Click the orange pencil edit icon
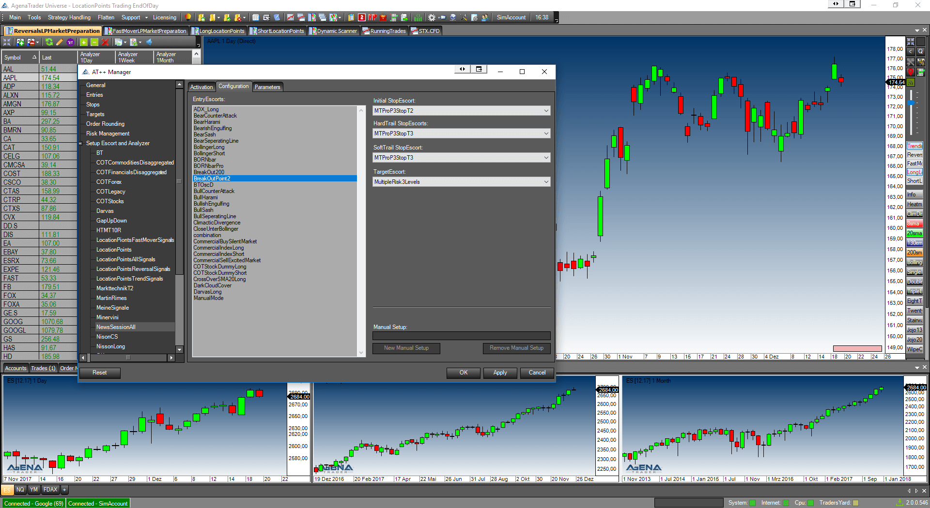 pos(60,42)
